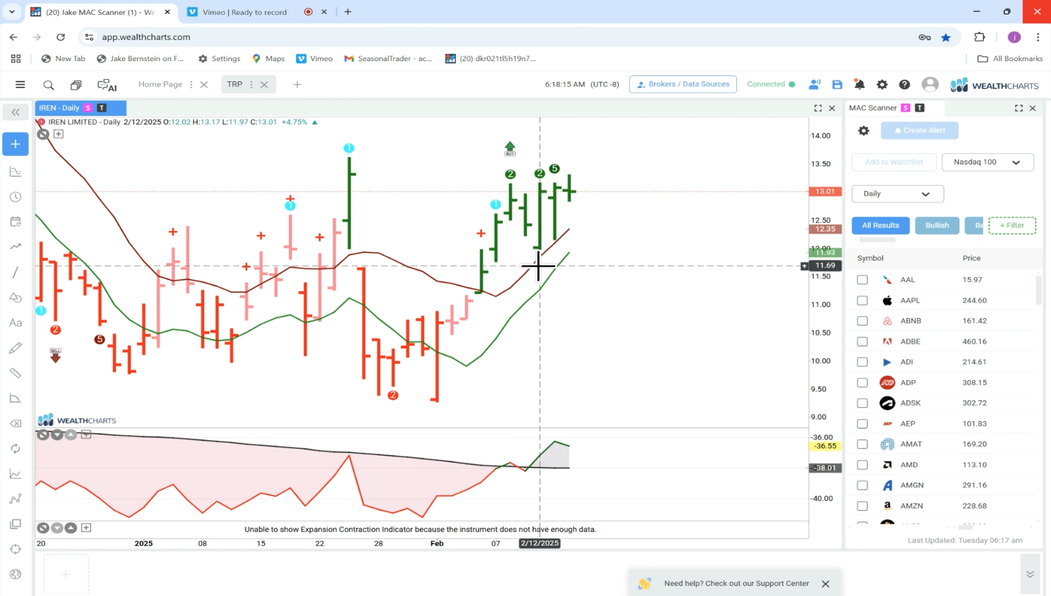The image size is (1051, 596).
Task: Open the help question mark
Action: 905,85
